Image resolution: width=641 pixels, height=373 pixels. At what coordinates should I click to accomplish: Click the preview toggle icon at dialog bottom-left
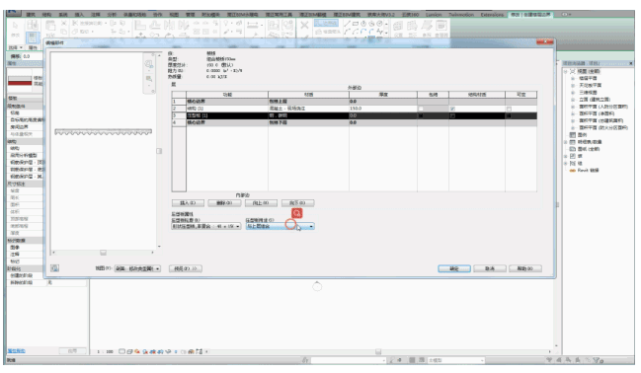pyautogui.click(x=54, y=268)
